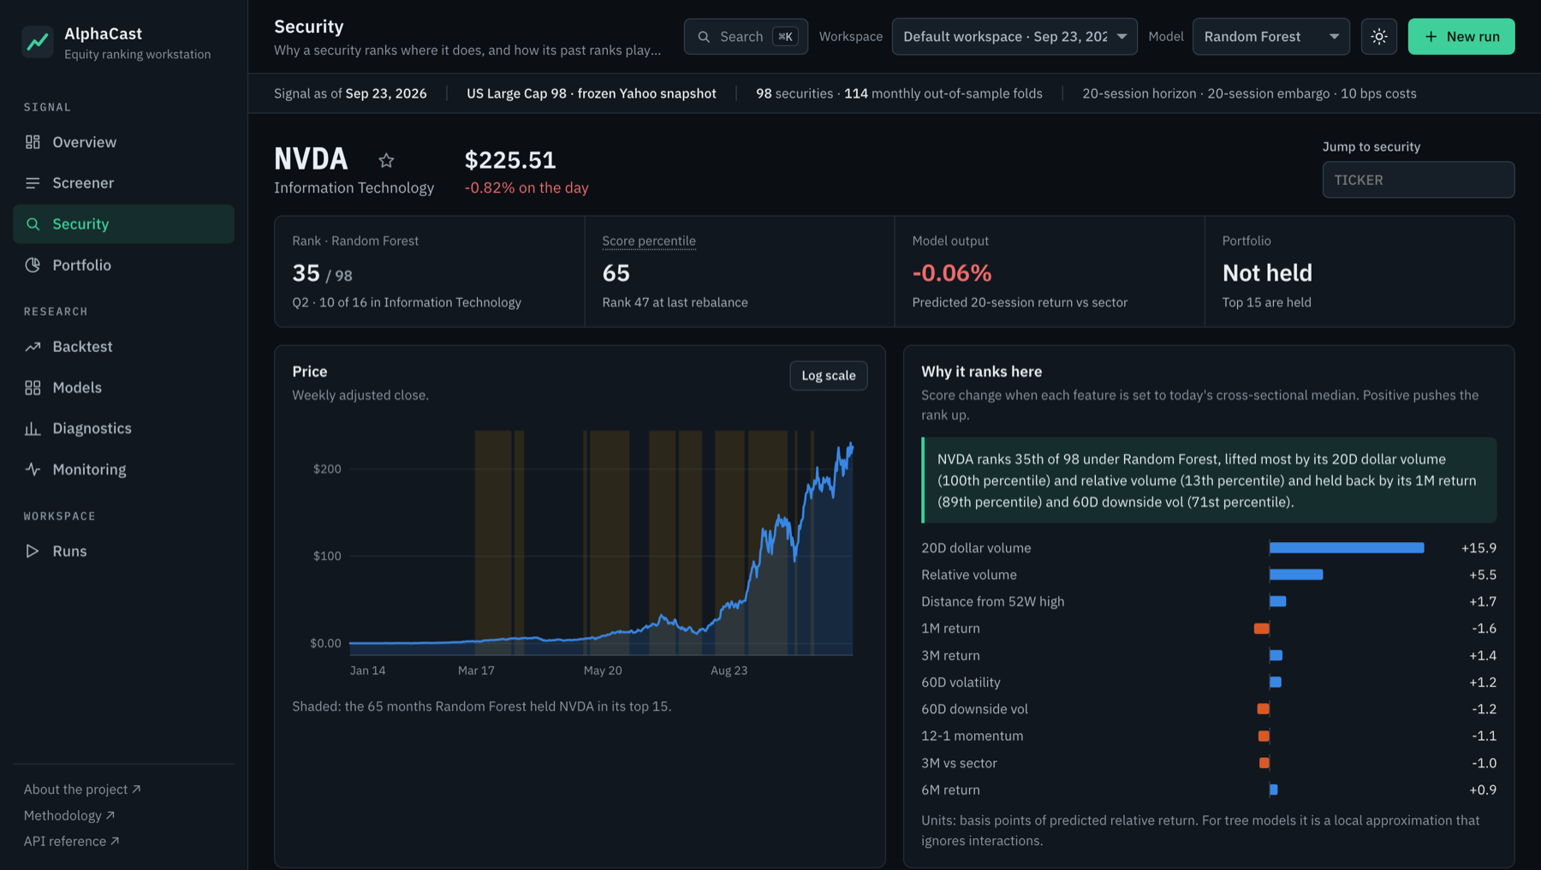Screen dimensions: 1541x870
Task: Click the Backtest trend icon
Action: [33, 347]
